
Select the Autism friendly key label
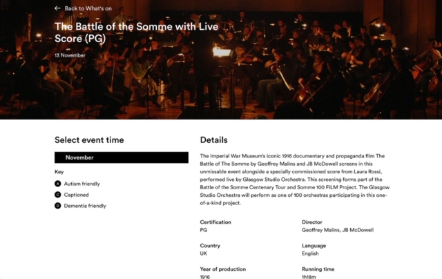click(x=81, y=184)
